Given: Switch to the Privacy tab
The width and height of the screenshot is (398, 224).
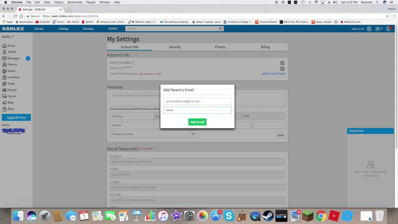Looking at the screenshot, I should click(x=220, y=47).
